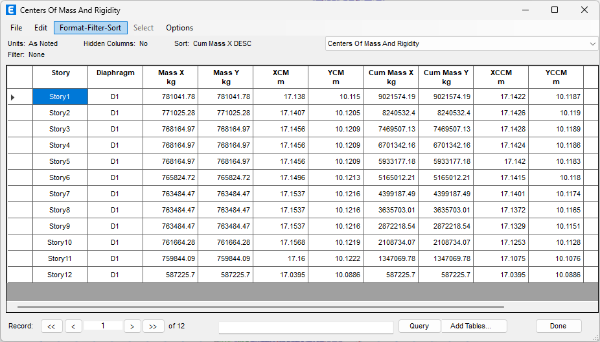Select the Story6 cell

point(60,177)
